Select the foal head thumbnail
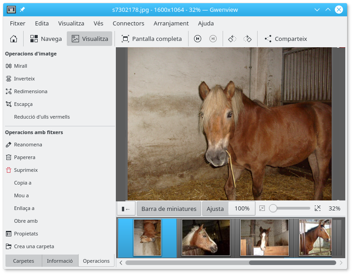The width and height of the screenshot is (353, 275). point(206,238)
